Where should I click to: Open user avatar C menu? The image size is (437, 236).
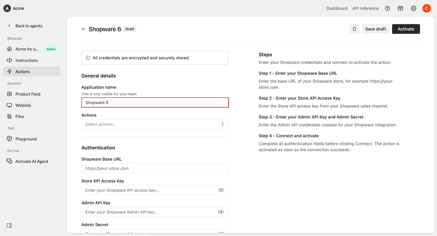coord(427,8)
